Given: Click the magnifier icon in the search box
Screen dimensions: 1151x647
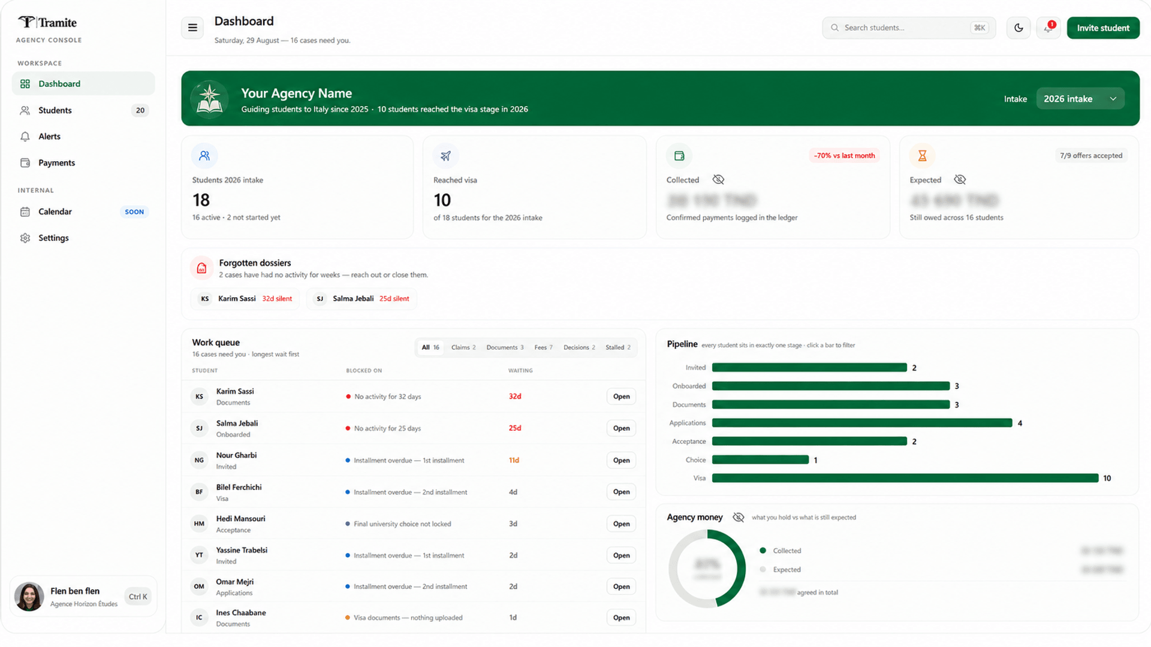Looking at the screenshot, I should (x=834, y=28).
